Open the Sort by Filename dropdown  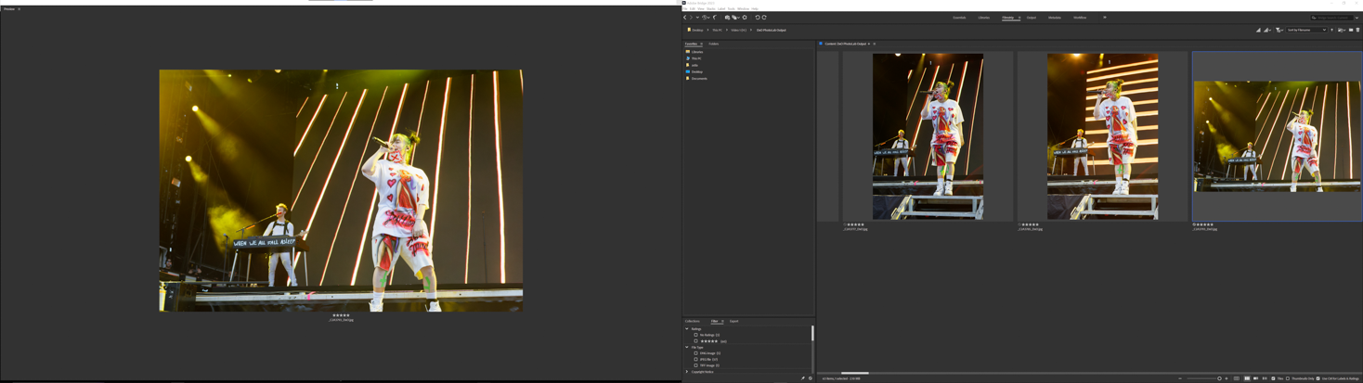click(x=1305, y=30)
